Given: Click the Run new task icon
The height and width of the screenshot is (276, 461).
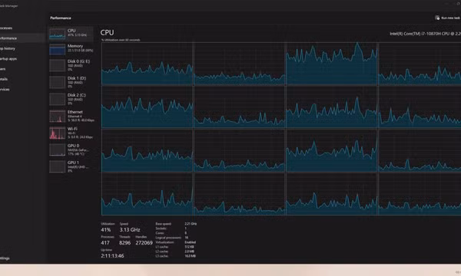Looking at the screenshot, I should coord(437,18).
